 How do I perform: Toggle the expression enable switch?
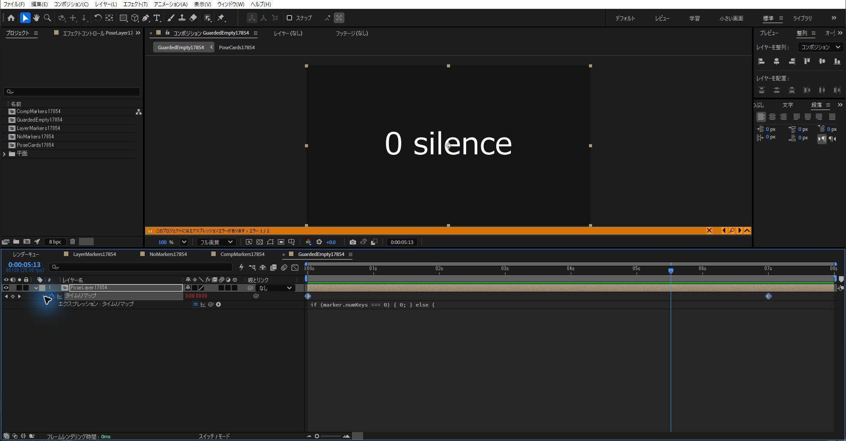(195, 304)
